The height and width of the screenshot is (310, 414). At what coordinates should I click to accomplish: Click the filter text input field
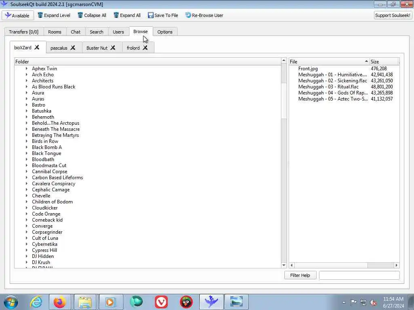pyautogui.click(x=359, y=275)
